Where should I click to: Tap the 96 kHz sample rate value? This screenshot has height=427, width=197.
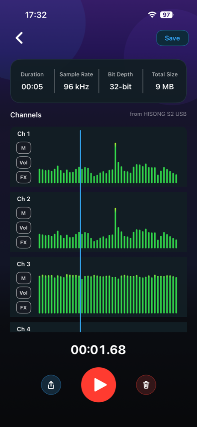click(x=76, y=87)
